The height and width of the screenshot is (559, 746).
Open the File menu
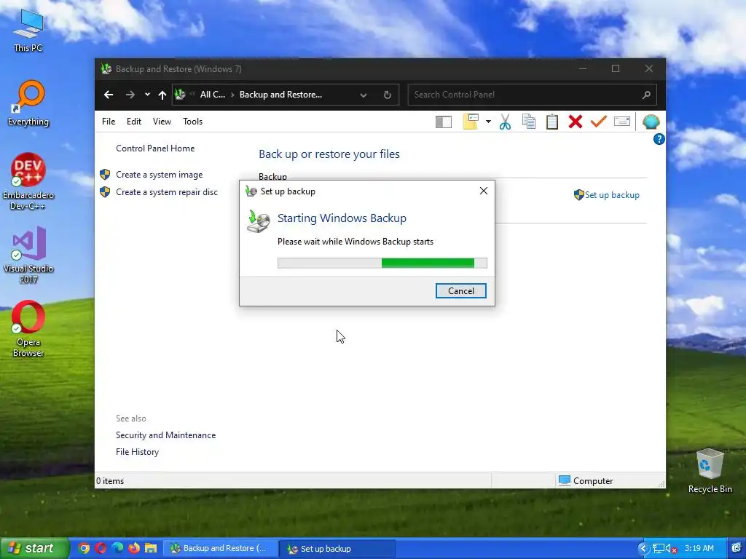[109, 122]
